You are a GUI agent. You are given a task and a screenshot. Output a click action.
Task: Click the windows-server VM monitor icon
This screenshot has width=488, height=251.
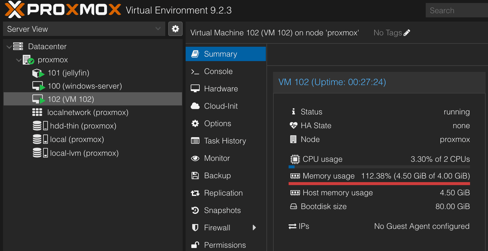[x=38, y=86]
